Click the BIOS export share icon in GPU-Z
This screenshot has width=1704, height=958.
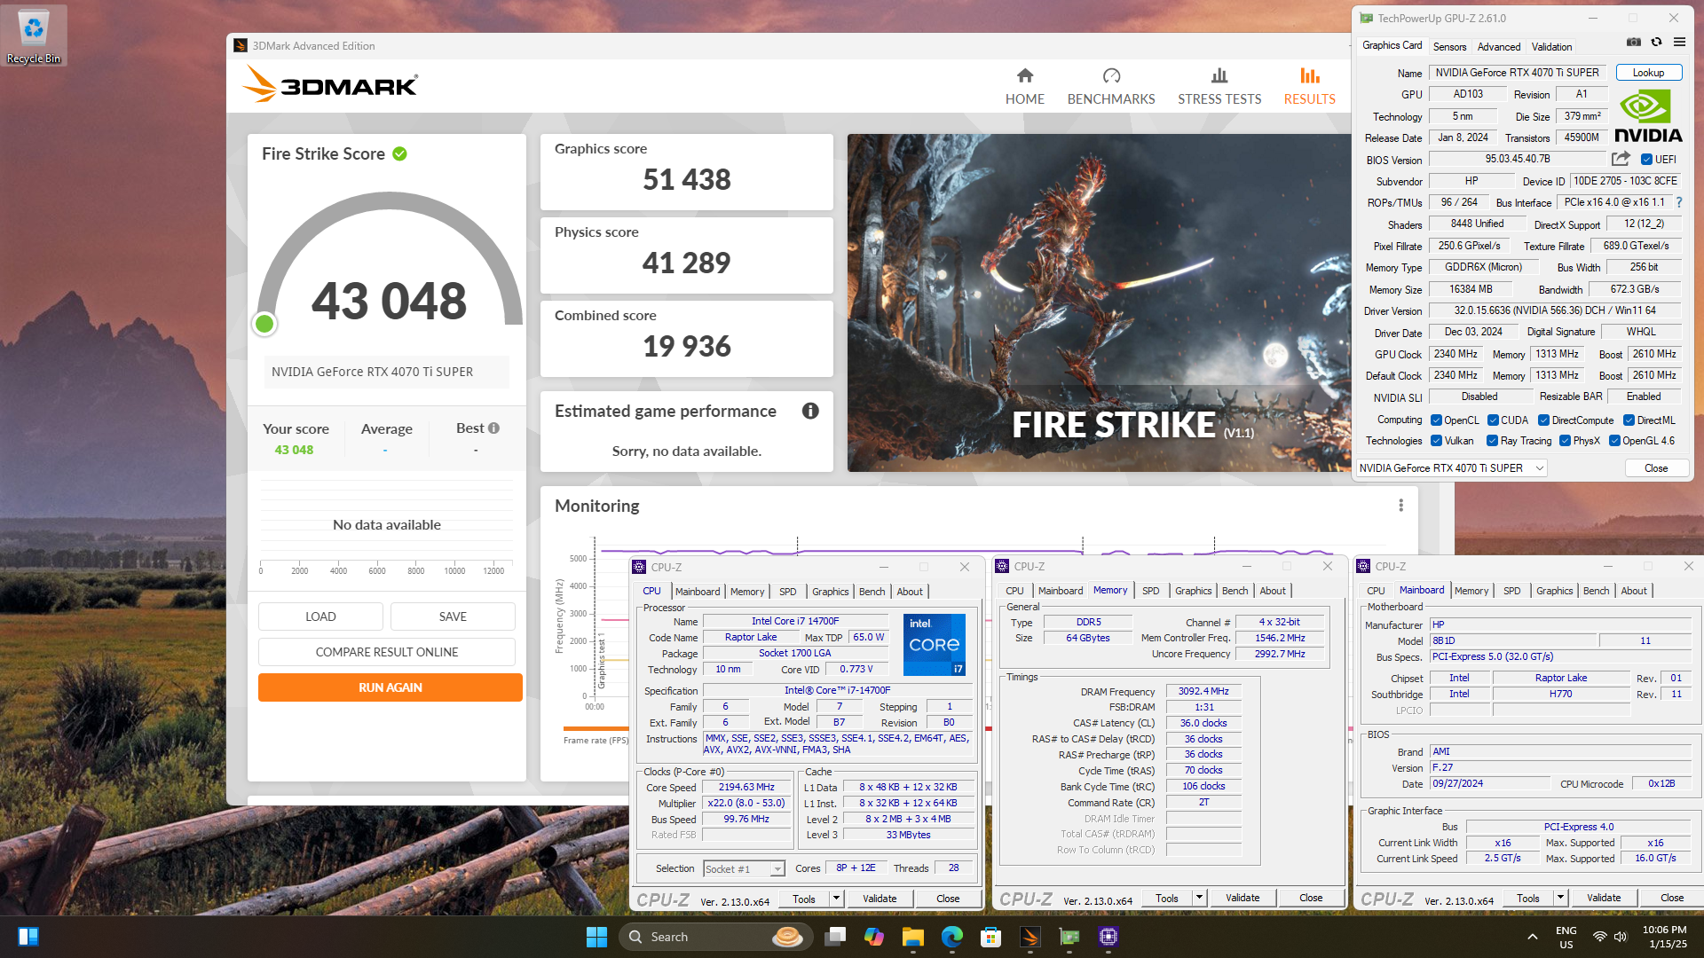pyautogui.click(x=1621, y=159)
